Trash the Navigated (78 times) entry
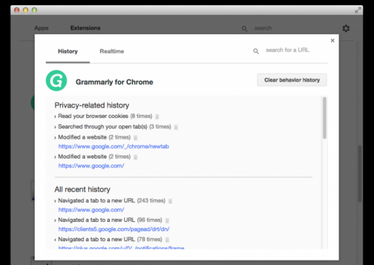Image resolution: width=374 pixels, height=265 pixels. point(167,239)
